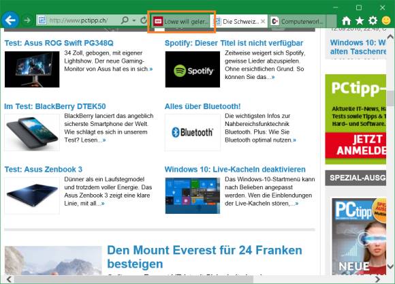The height and width of the screenshot is (284, 395).
Task: Click the read-more arrow after 'Bluetooth optimal nutzen'
Action: 294,140
